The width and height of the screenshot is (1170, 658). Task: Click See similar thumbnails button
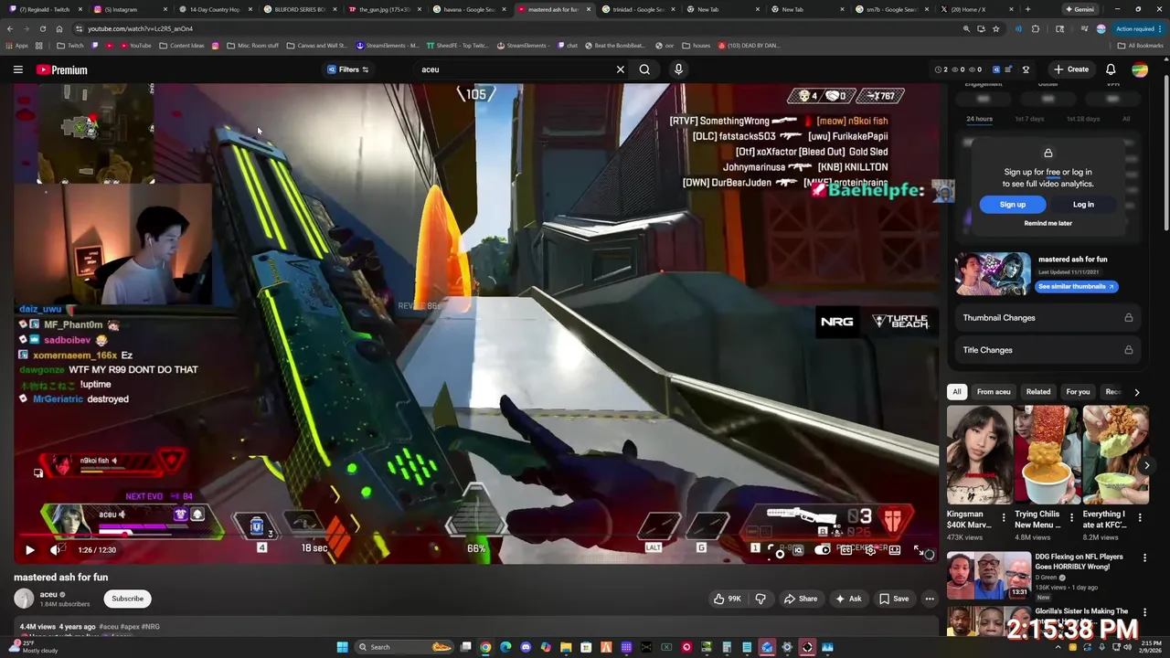click(1077, 286)
